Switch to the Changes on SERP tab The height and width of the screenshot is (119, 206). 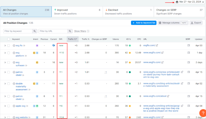[x=179, y=12]
